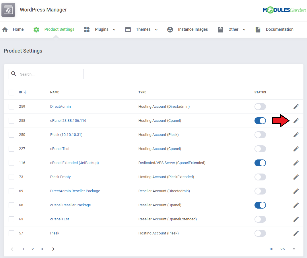Expand the Other dropdown chevron
The height and width of the screenshot is (258, 307).
pyautogui.click(x=244, y=30)
